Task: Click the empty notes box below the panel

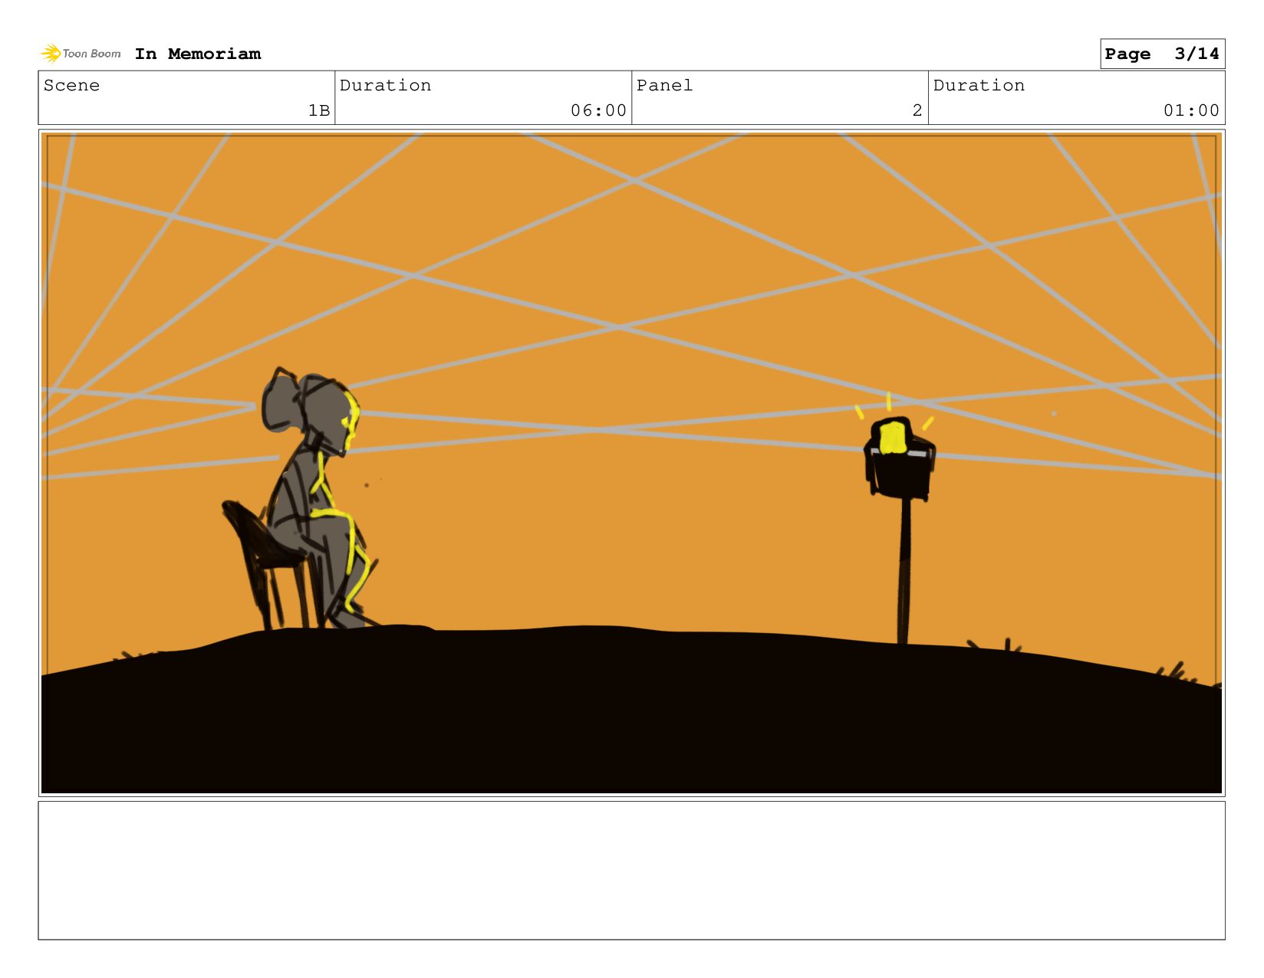Action: click(x=631, y=870)
